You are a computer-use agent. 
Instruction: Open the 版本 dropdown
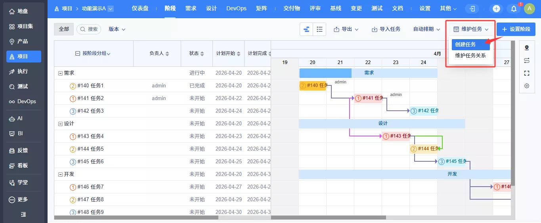pos(117,29)
